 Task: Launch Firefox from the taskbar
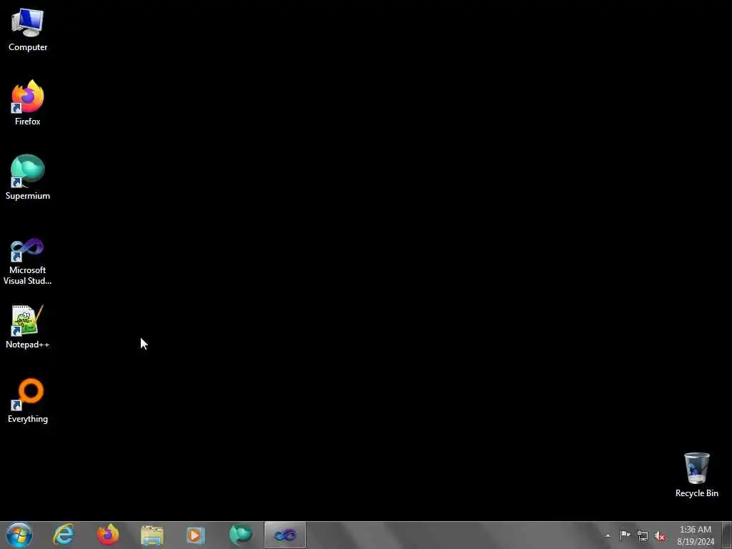tap(108, 535)
